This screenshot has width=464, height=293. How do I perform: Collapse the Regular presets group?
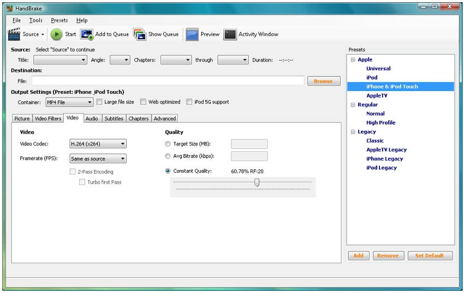pos(353,105)
